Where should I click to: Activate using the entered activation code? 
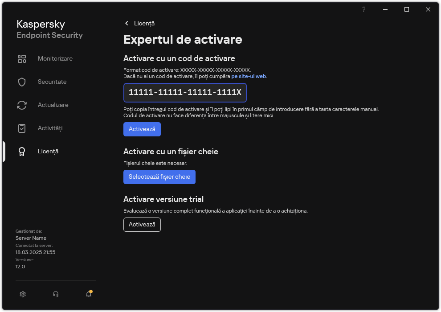click(x=142, y=129)
